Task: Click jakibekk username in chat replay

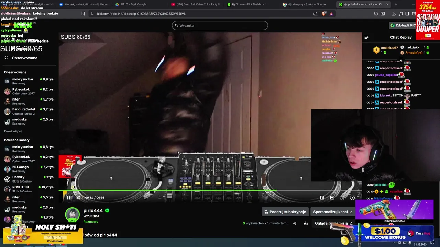Action: tap(381, 185)
